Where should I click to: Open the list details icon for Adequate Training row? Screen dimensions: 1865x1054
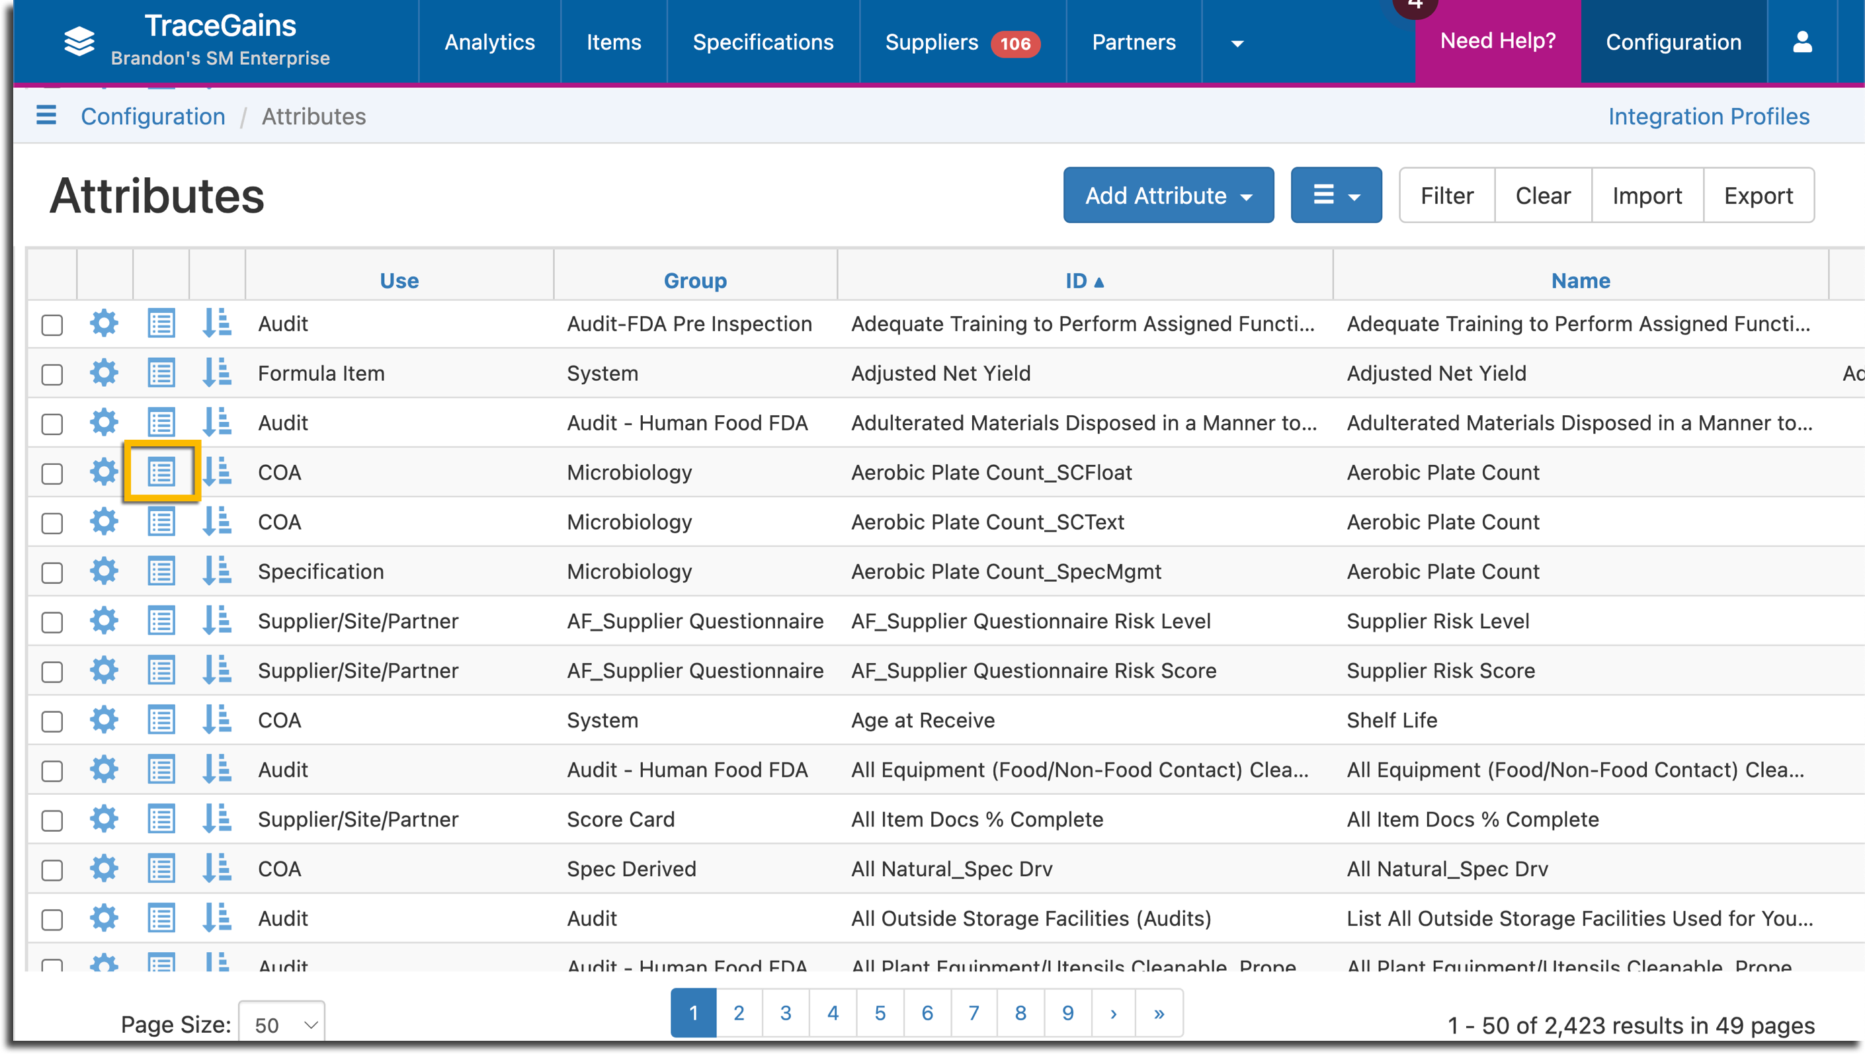click(x=161, y=323)
